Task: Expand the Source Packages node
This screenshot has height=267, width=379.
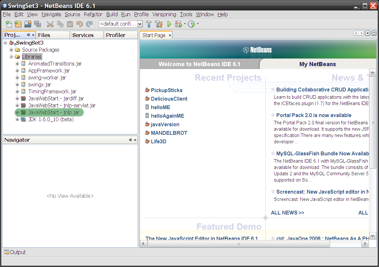Action: coord(11,50)
